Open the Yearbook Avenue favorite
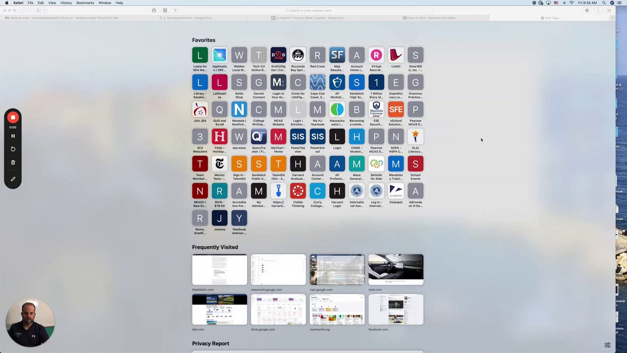The width and height of the screenshot is (627, 353). (x=239, y=218)
